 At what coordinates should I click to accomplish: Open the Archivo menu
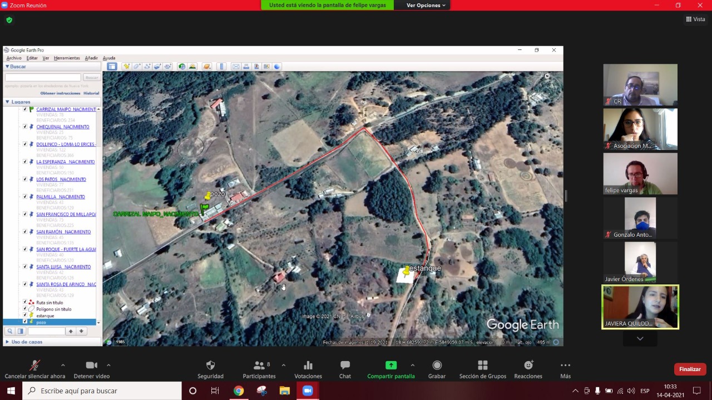pyautogui.click(x=14, y=58)
